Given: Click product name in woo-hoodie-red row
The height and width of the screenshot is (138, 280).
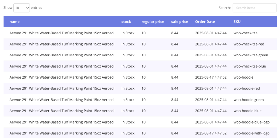Looking at the screenshot, I should click(x=62, y=88).
